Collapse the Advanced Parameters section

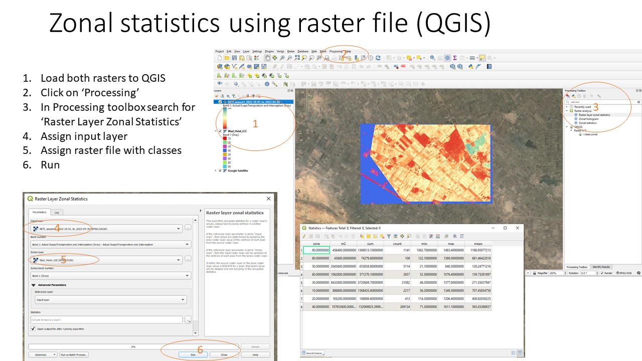(33, 285)
